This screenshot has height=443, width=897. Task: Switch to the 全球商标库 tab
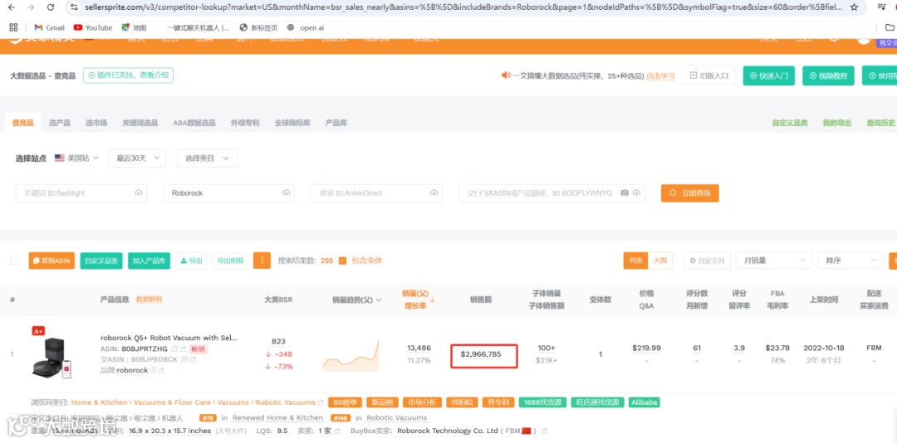pos(292,123)
